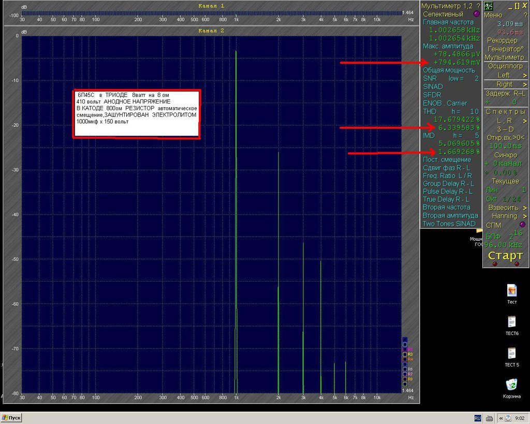Select Мультиметр in the Меню panel
This screenshot has height=424, width=530.
coord(504,57)
